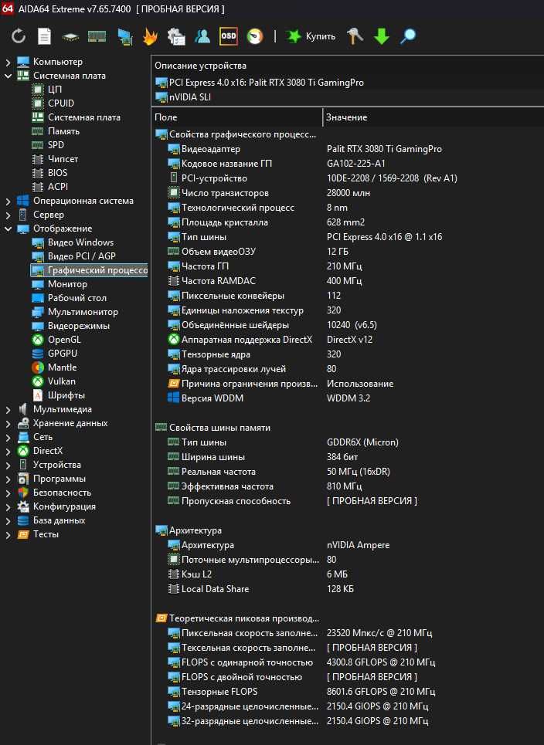
Task: Click the База данных icon
Action: pos(23,520)
